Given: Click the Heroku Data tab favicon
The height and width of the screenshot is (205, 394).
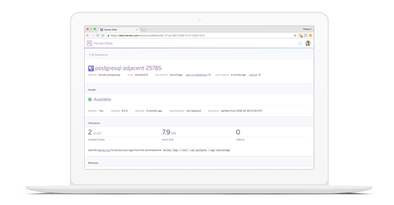Looking at the screenshot, I should 102,29.
